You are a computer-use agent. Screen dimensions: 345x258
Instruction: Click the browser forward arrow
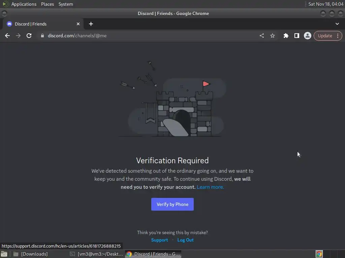pyautogui.click(x=18, y=36)
